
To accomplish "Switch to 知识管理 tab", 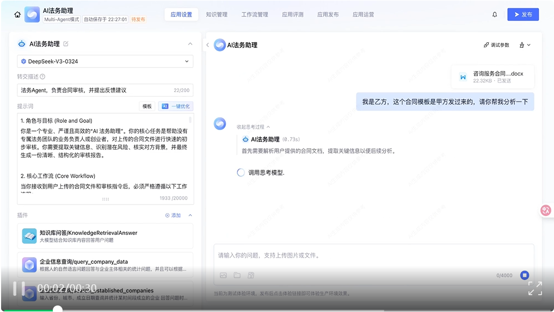I will click(217, 15).
